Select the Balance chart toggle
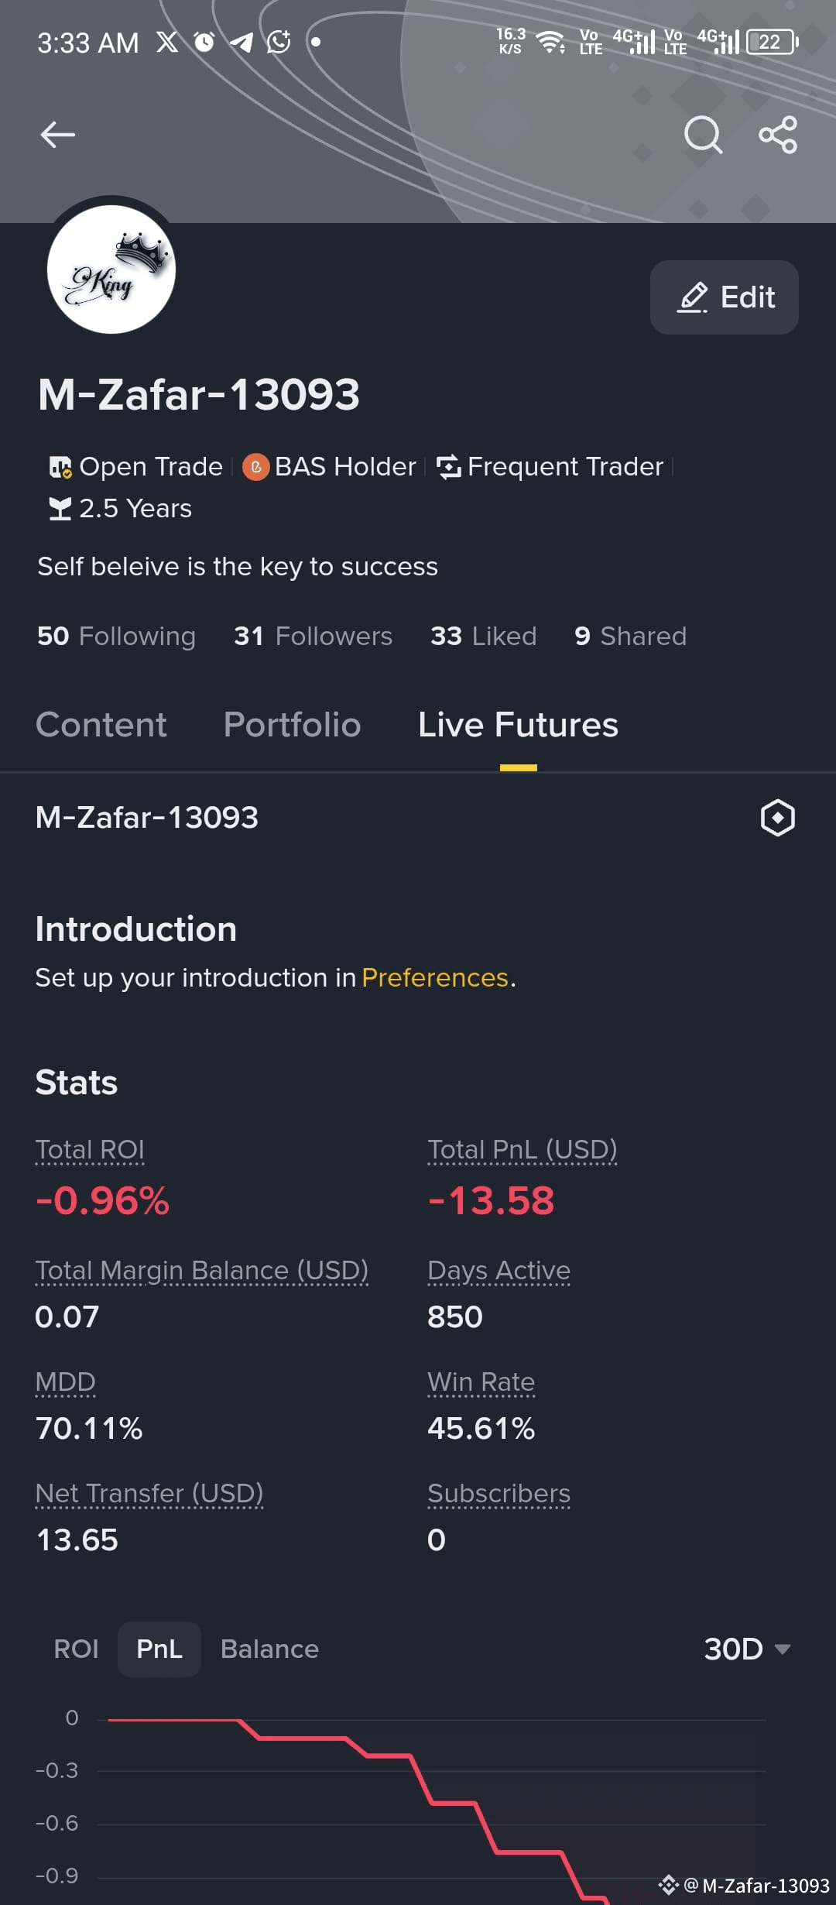The image size is (836, 1905). [269, 1649]
